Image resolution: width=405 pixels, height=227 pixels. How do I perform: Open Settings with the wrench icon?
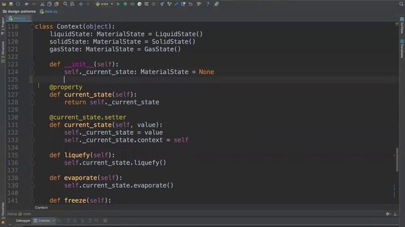point(199,4)
